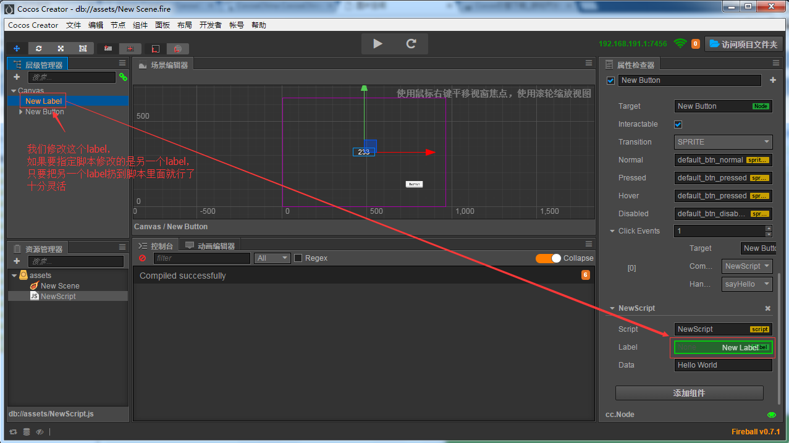Switch to the 动画编辑器 tab

pos(209,245)
